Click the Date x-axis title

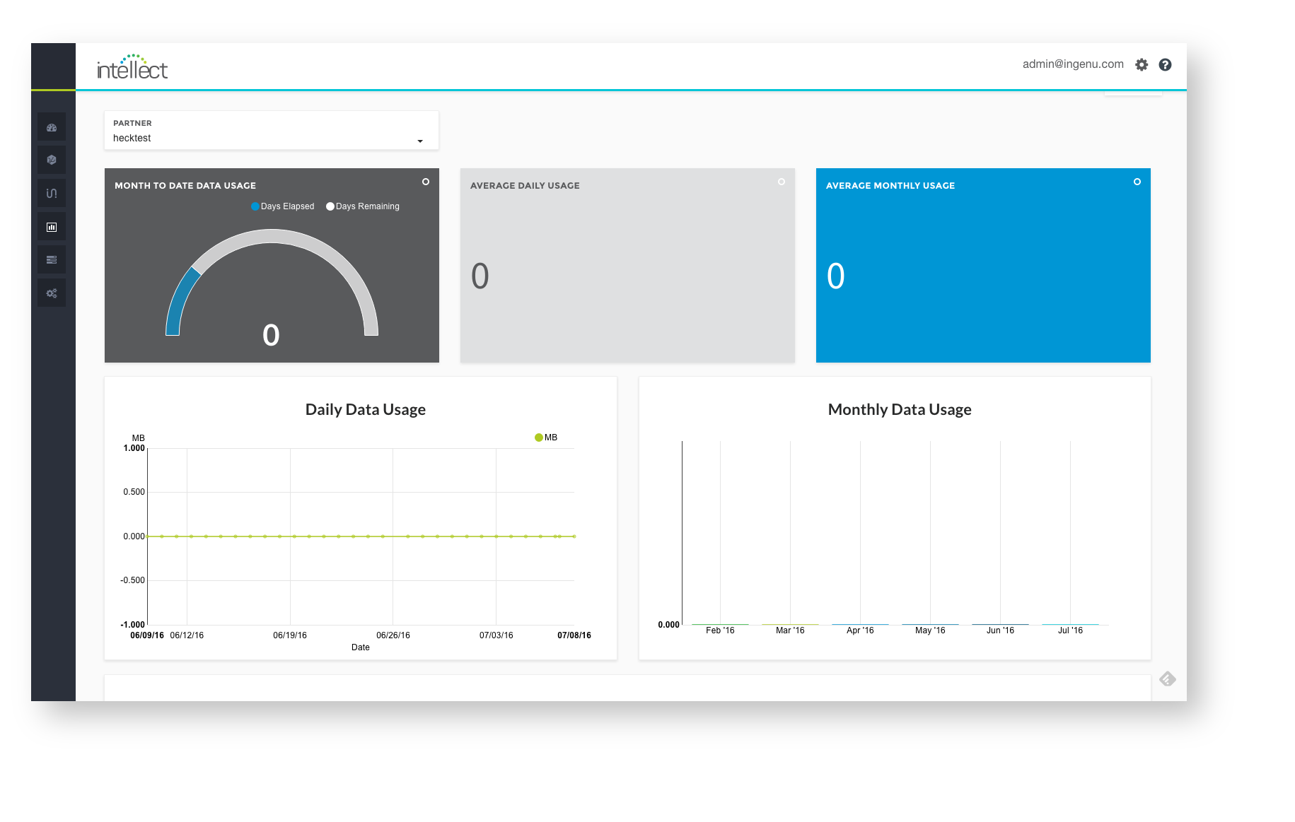coord(361,647)
